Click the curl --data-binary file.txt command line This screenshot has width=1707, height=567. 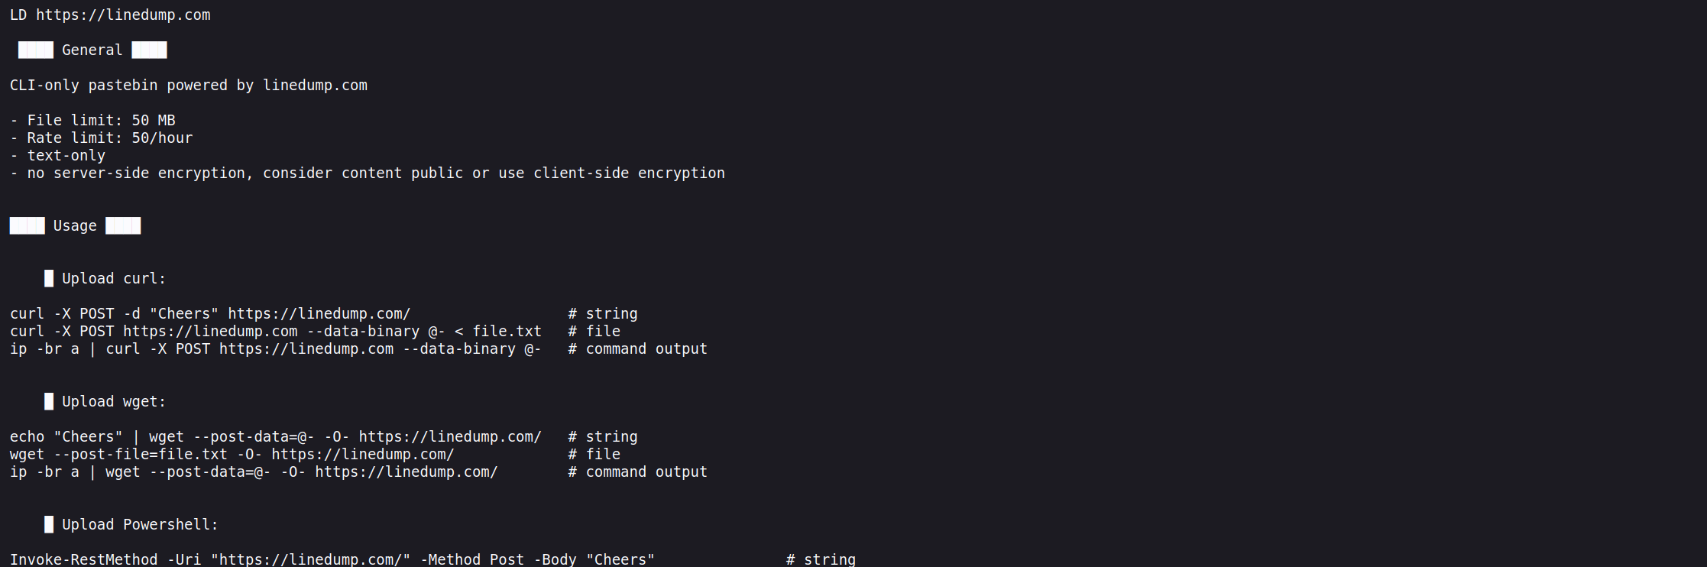coord(275,332)
